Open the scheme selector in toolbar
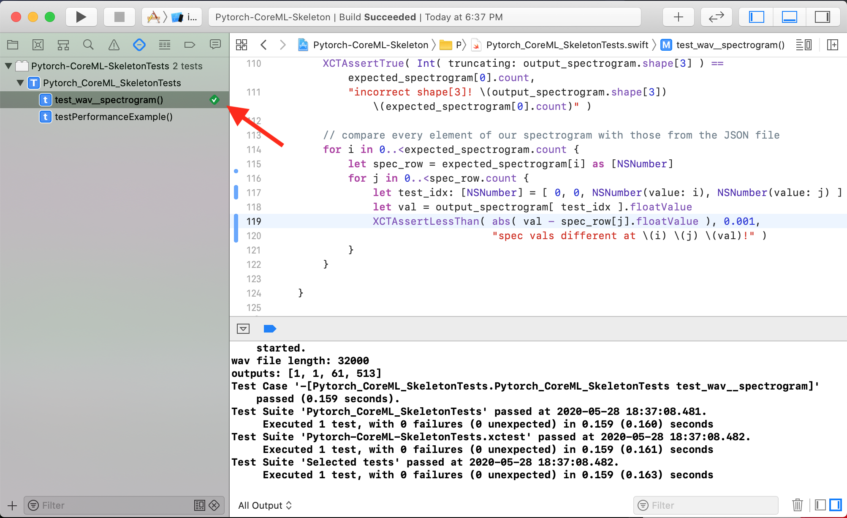 172,17
